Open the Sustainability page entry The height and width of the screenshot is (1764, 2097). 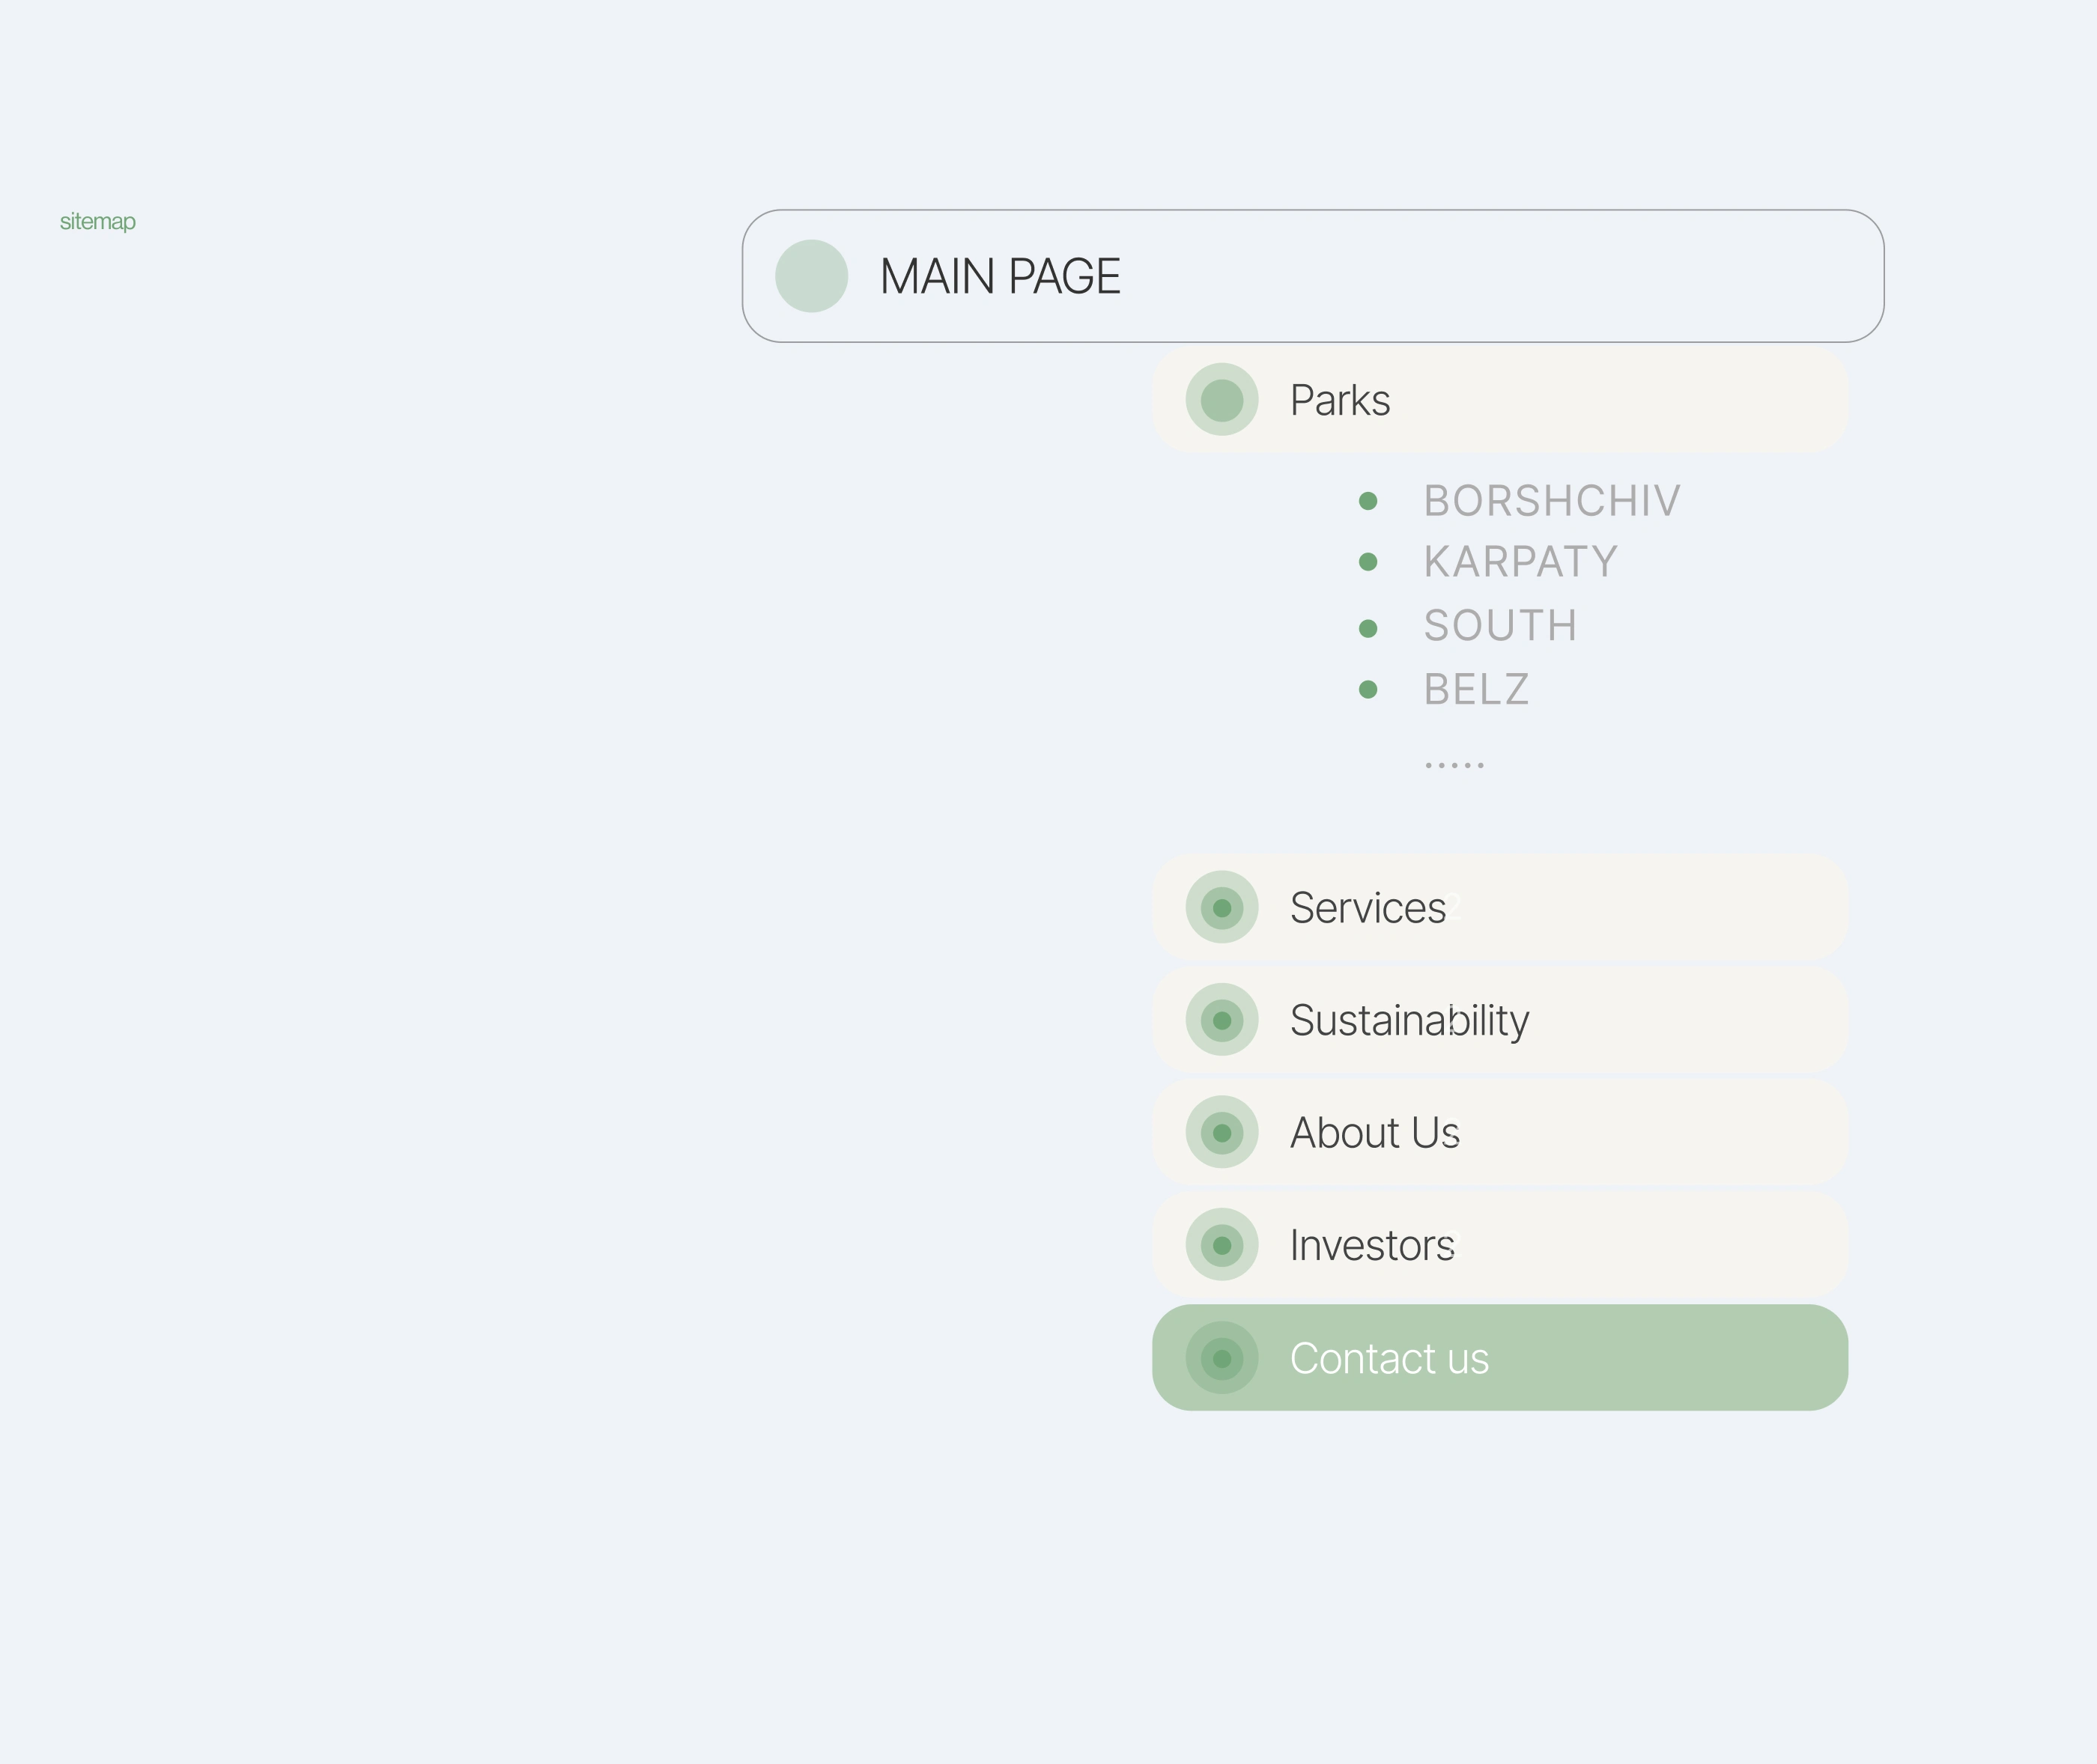point(1500,1020)
